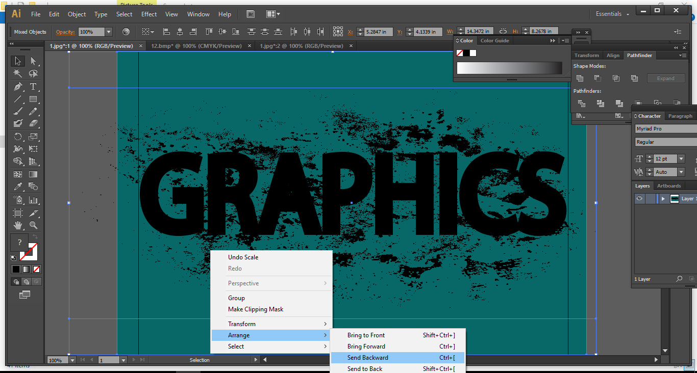Expand the Transform submenu in context menu
Screen dimensions: 697x373
point(242,324)
